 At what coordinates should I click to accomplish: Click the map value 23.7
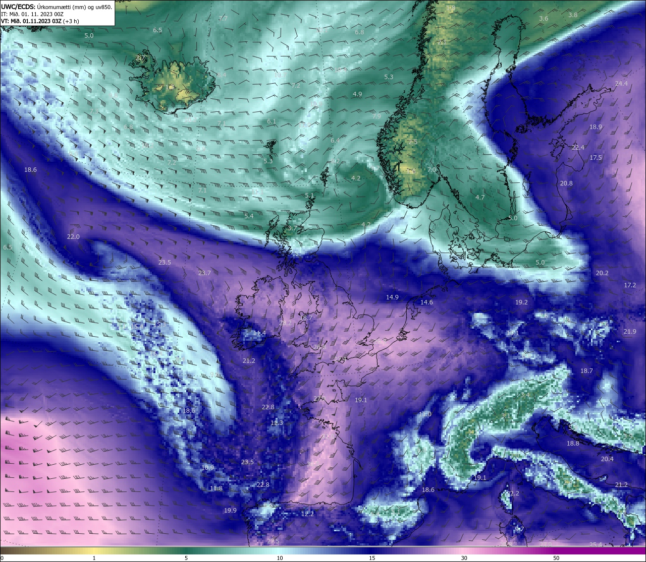204,273
